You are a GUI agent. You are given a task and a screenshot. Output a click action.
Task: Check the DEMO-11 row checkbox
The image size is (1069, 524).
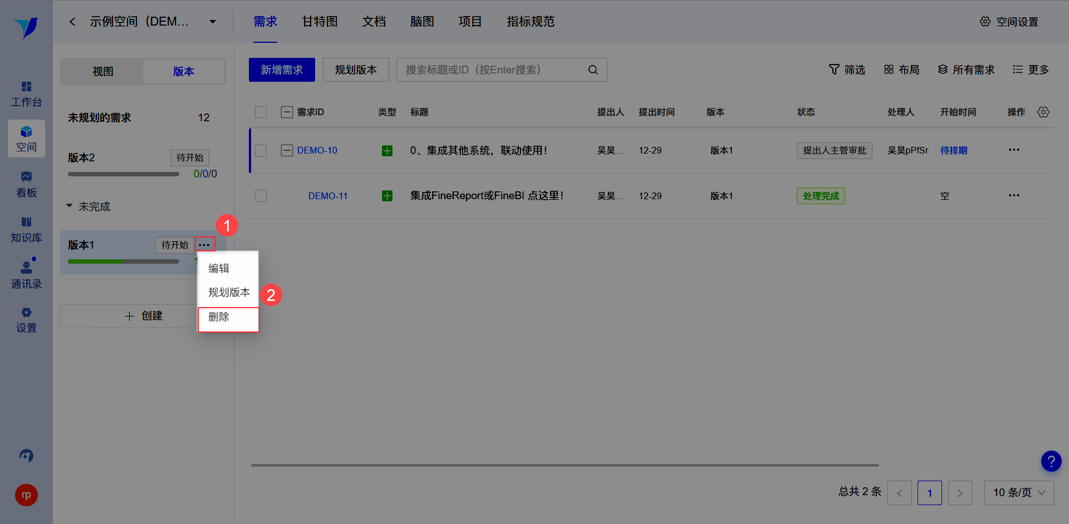point(261,196)
